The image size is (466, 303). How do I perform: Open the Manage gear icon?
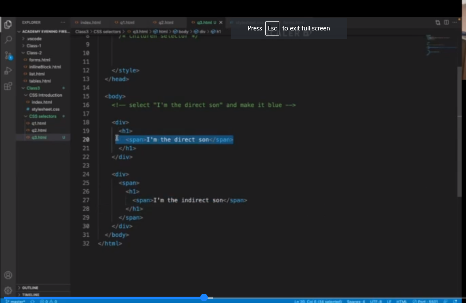click(x=8, y=290)
